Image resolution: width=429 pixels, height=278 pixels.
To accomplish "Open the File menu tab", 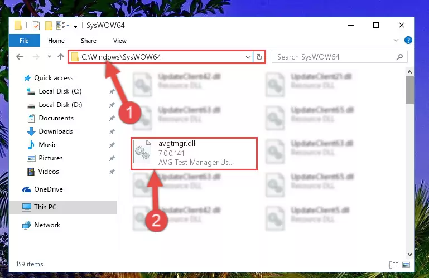I will pos(24,41).
